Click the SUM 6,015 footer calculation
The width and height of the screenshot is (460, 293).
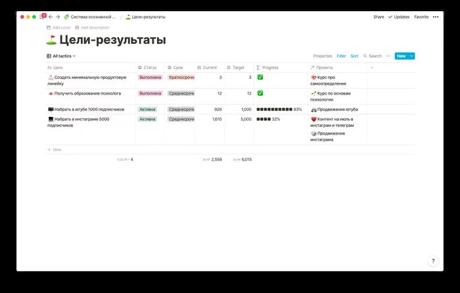pyautogui.click(x=242, y=160)
